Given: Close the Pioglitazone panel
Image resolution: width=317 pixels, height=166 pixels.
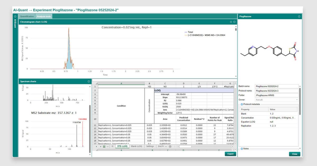Looking at the screenshot, I should (294, 154).
